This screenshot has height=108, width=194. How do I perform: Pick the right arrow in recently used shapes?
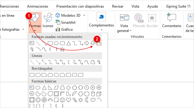pyautogui.click(x=86, y=43)
